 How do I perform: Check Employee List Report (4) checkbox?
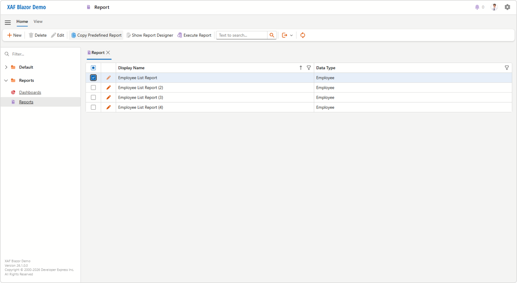(93, 107)
